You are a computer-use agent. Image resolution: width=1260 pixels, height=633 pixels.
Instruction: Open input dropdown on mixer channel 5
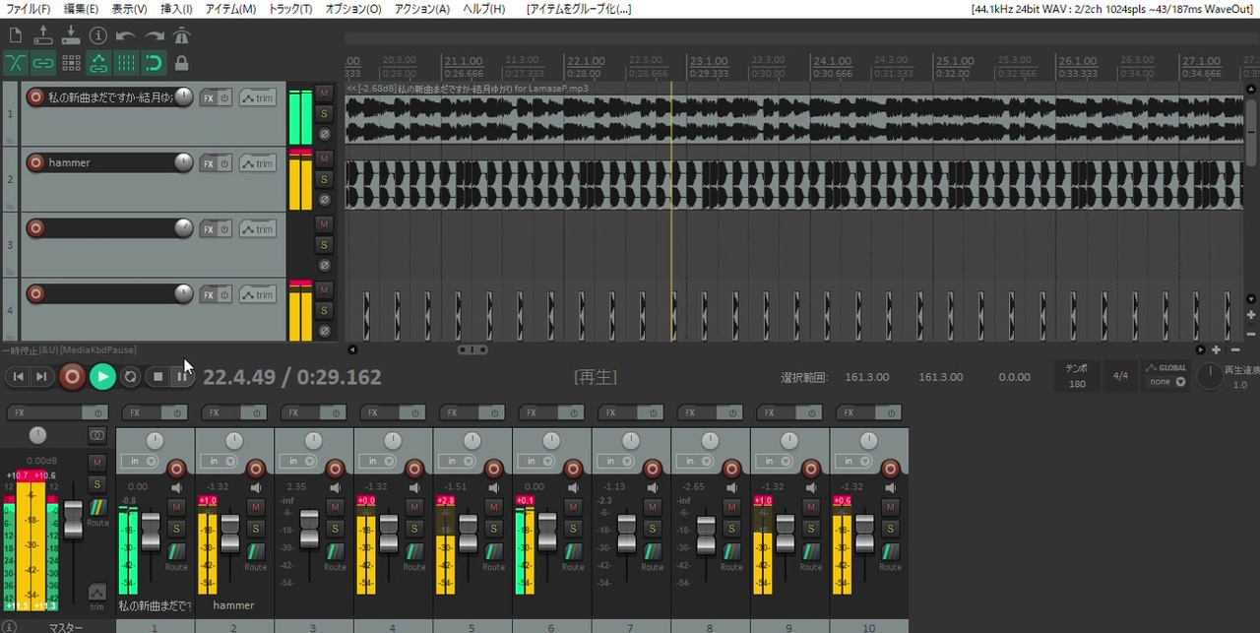pos(456,461)
